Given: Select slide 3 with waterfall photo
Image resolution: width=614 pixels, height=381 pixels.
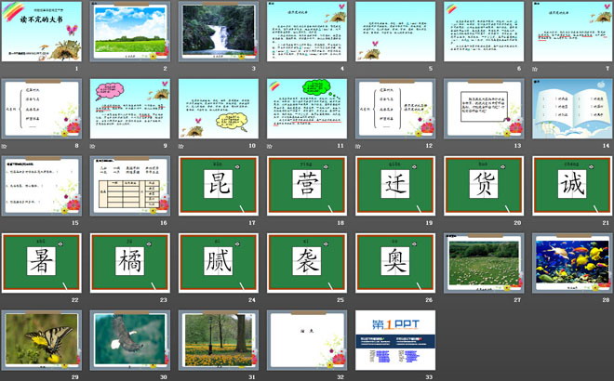Looking at the screenshot, I should pos(219,32).
